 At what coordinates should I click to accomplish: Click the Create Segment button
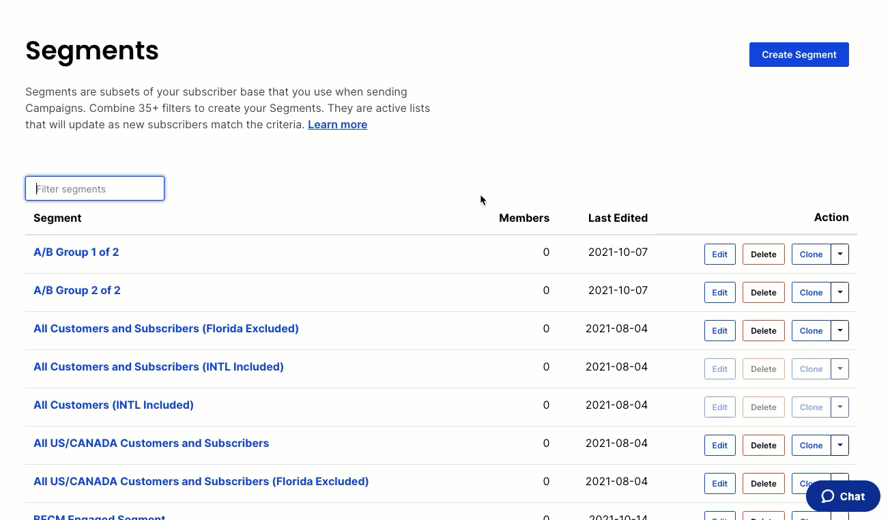point(799,55)
